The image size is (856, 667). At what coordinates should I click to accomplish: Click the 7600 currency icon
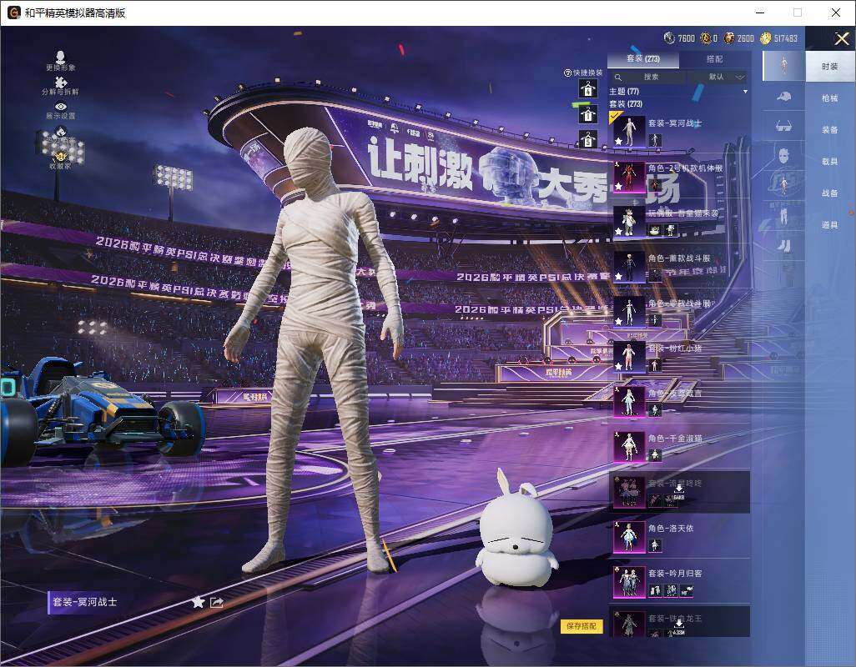(x=669, y=38)
